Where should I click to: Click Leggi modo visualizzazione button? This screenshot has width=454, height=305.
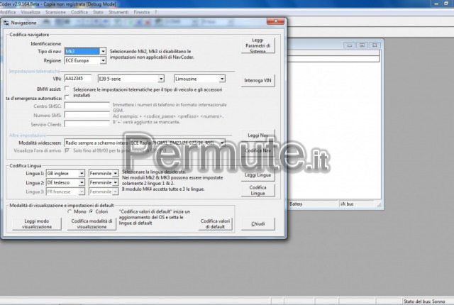37,223
